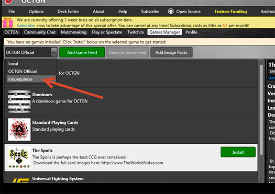Click 'A dominoes game for OCTGN' description

click(x=60, y=101)
